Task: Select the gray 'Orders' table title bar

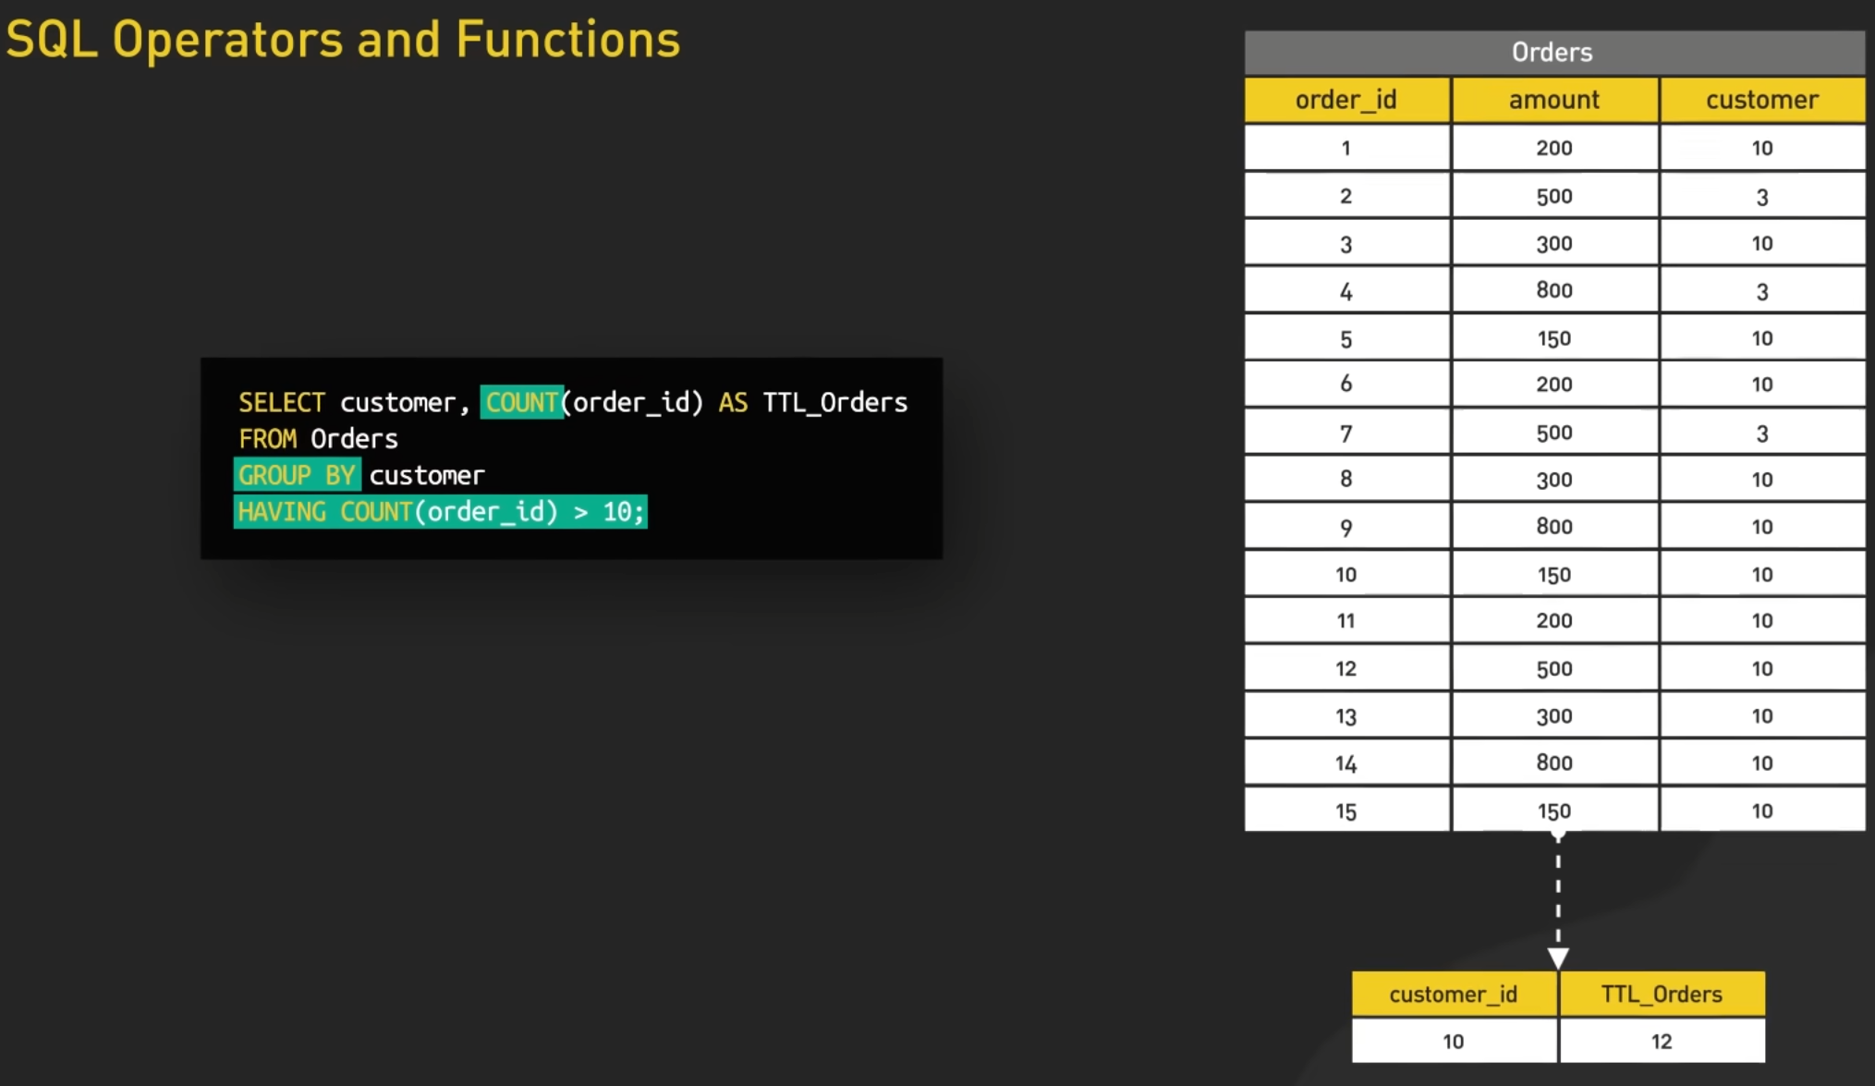Action: 1554,52
